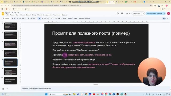Select slide 10 thumbnail
Image resolution: width=171 pixels, height=96 pixels.
(11, 81)
